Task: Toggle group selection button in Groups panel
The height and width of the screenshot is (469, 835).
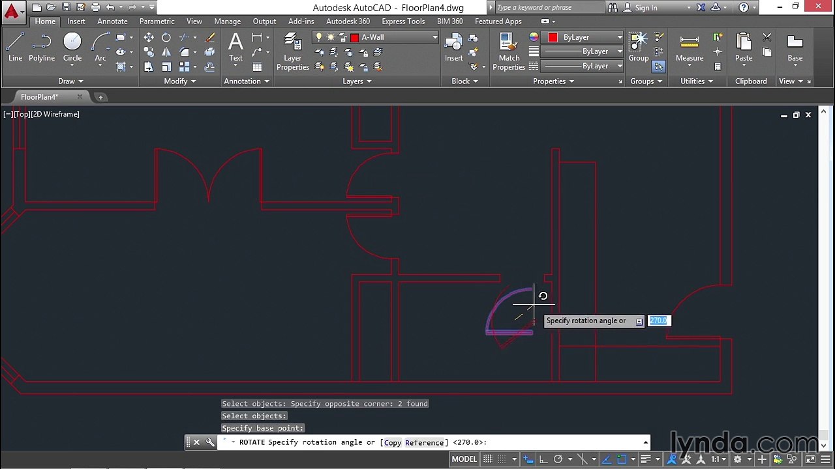Action: point(658,66)
